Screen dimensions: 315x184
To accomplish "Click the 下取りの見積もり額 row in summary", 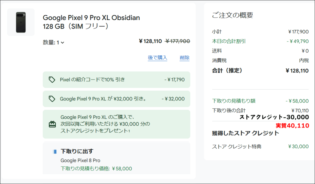I will tap(260, 101).
